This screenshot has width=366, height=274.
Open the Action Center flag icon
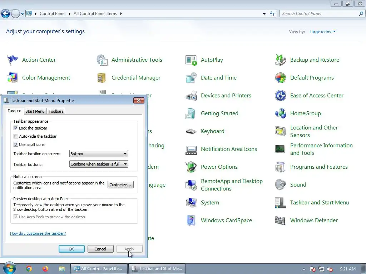pos(12,60)
